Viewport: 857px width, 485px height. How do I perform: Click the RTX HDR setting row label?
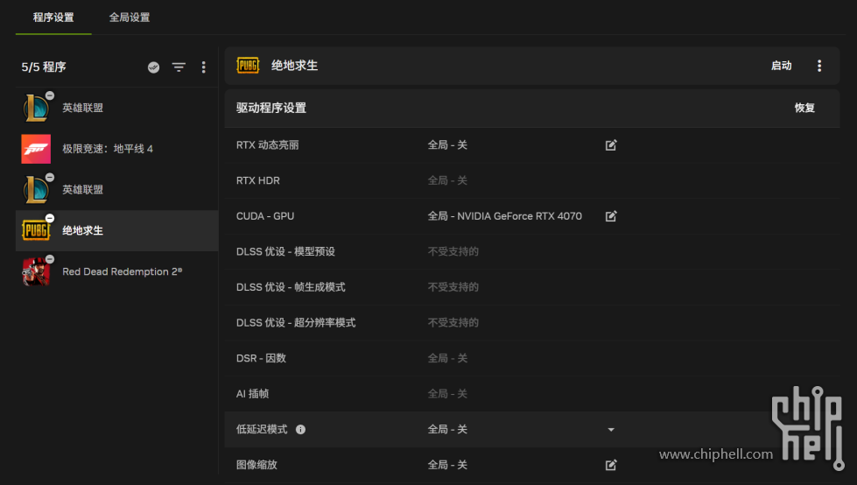tap(258, 180)
